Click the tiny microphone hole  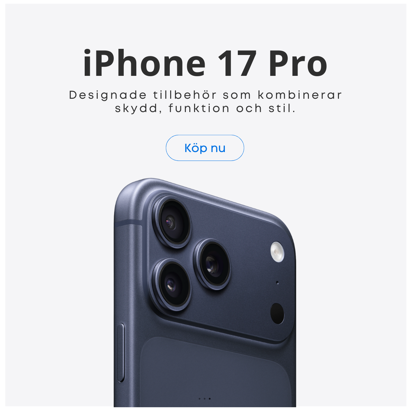[277, 283]
